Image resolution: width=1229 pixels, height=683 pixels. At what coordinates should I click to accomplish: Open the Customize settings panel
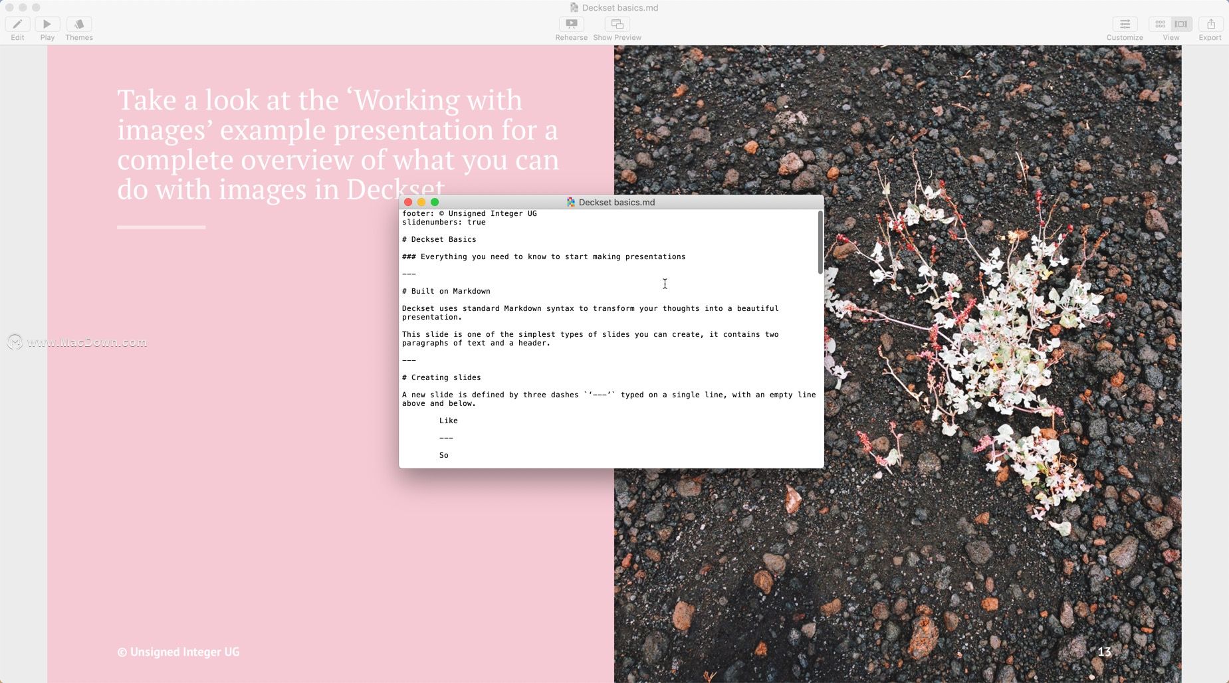click(1125, 24)
